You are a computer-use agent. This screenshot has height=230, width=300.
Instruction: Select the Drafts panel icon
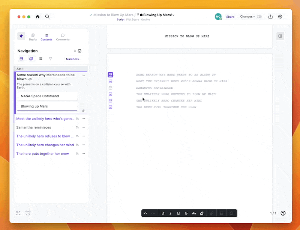point(33,36)
